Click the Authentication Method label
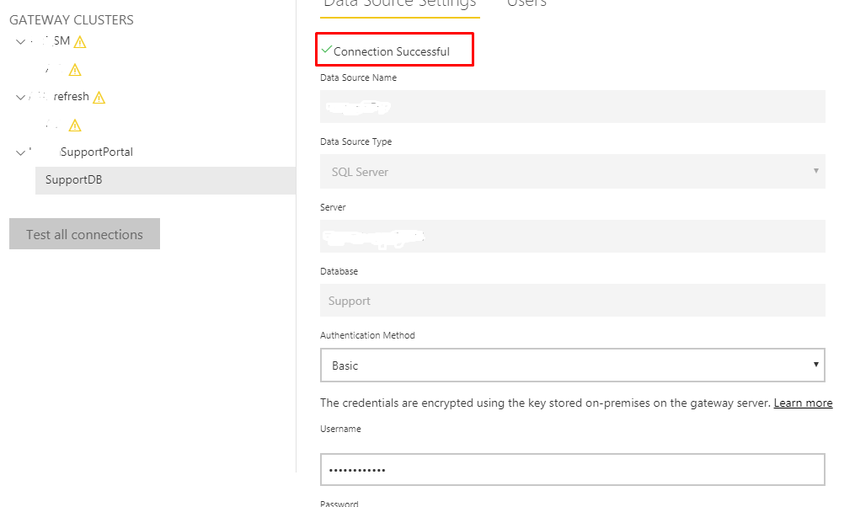Image resolution: width=855 pixels, height=507 pixels. (367, 335)
